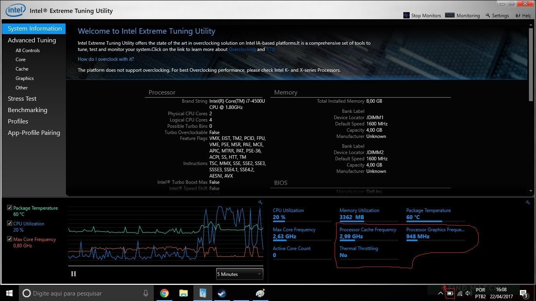Screen dimensions: 536x301
Task: Click the microphone icon in search box
Action: [x=146, y=293]
